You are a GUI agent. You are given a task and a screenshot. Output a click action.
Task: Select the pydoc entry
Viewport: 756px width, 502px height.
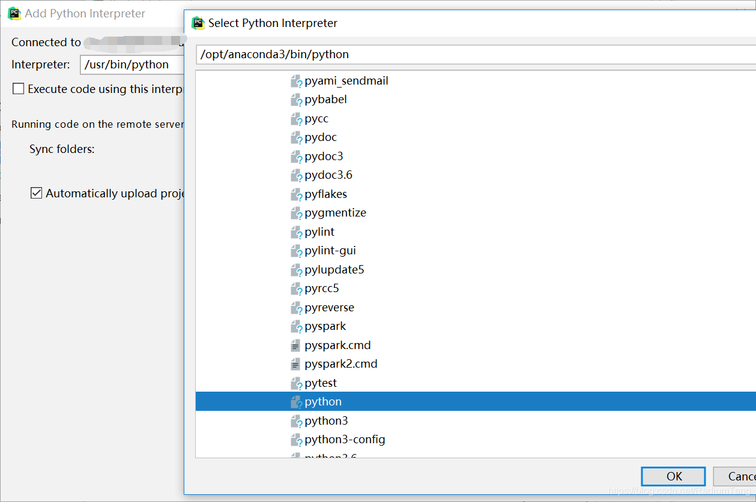tap(321, 137)
